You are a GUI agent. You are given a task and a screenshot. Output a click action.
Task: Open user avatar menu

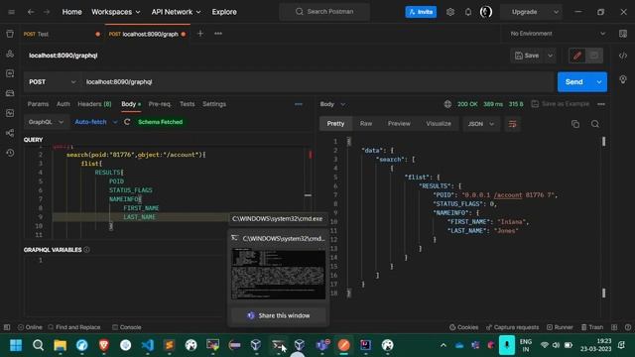(x=486, y=12)
